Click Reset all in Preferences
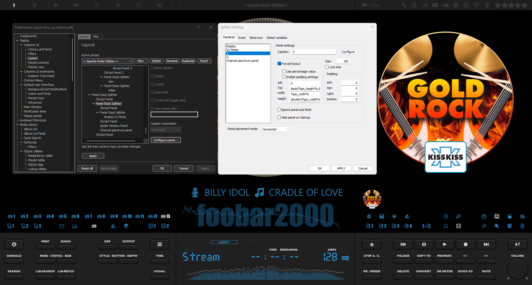 pyautogui.click(x=87, y=168)
